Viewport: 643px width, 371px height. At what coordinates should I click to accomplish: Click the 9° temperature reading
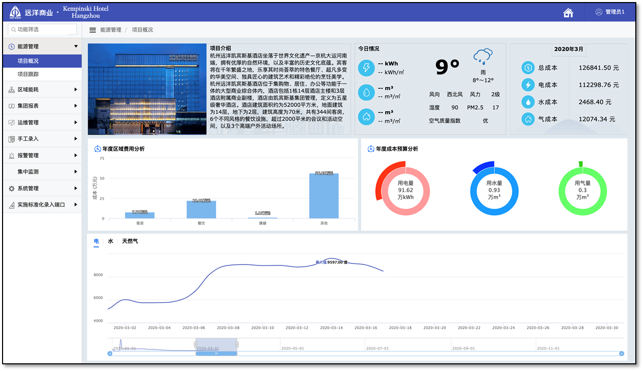point(447,67)
